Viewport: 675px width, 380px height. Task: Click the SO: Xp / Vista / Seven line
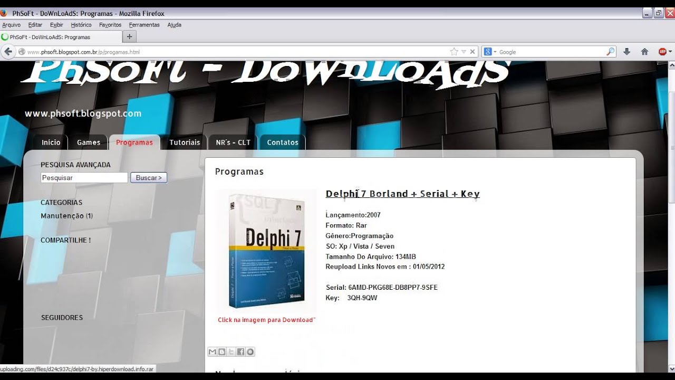pyautogui.click(x=360, y=246)
